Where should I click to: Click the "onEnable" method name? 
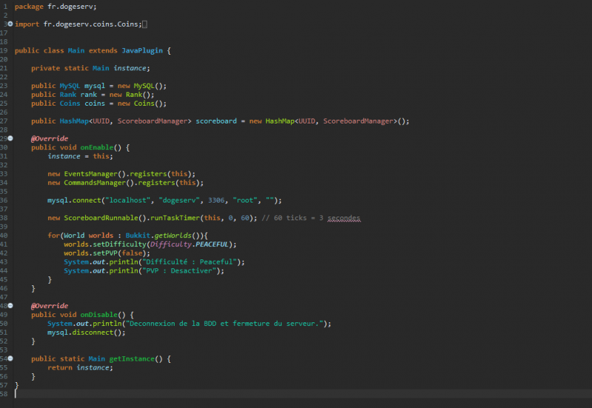pyautogui.click(x=97, y=147)
